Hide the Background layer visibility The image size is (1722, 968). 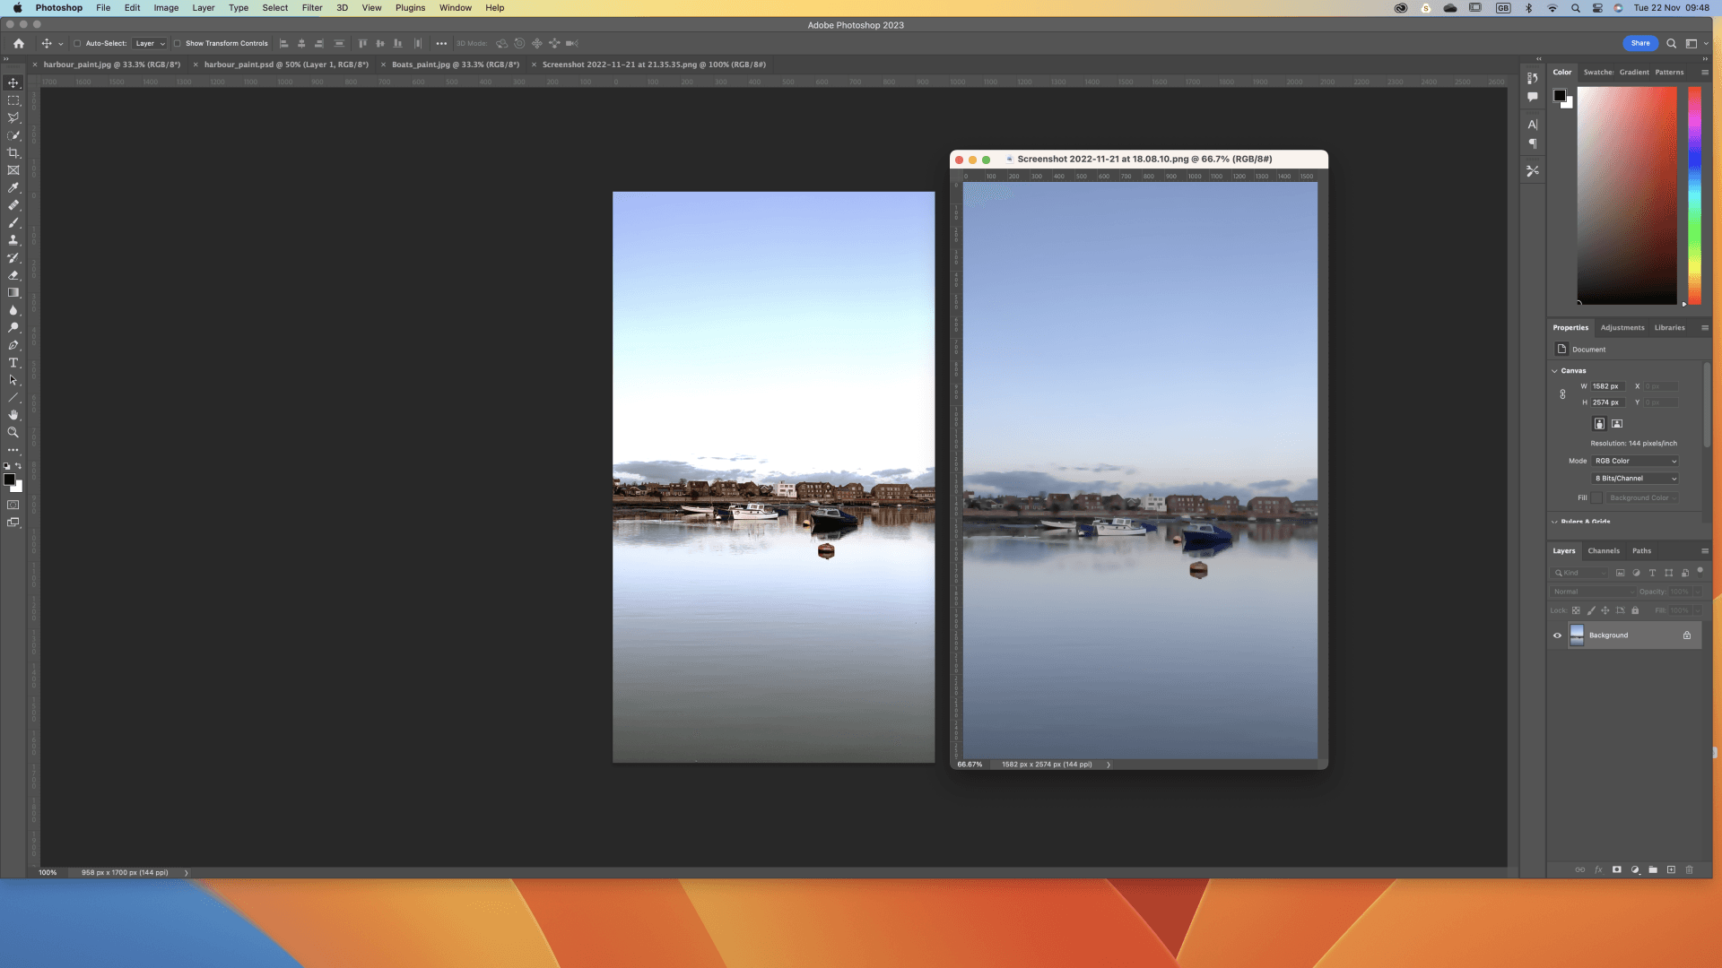tap(1557, 635)
